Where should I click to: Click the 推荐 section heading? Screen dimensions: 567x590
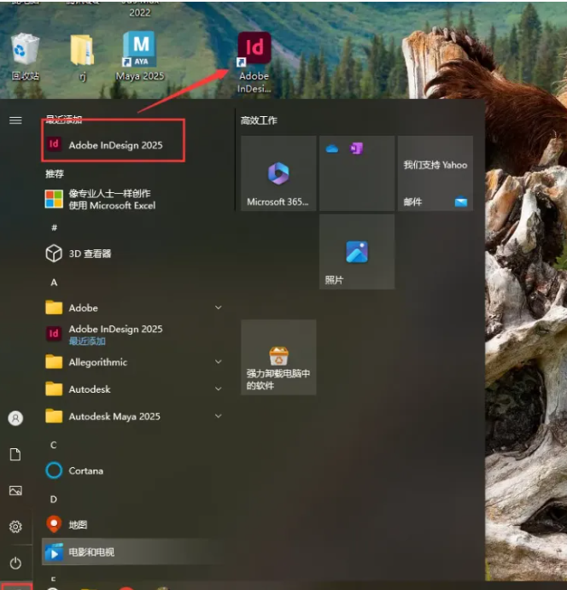point(55,173)
